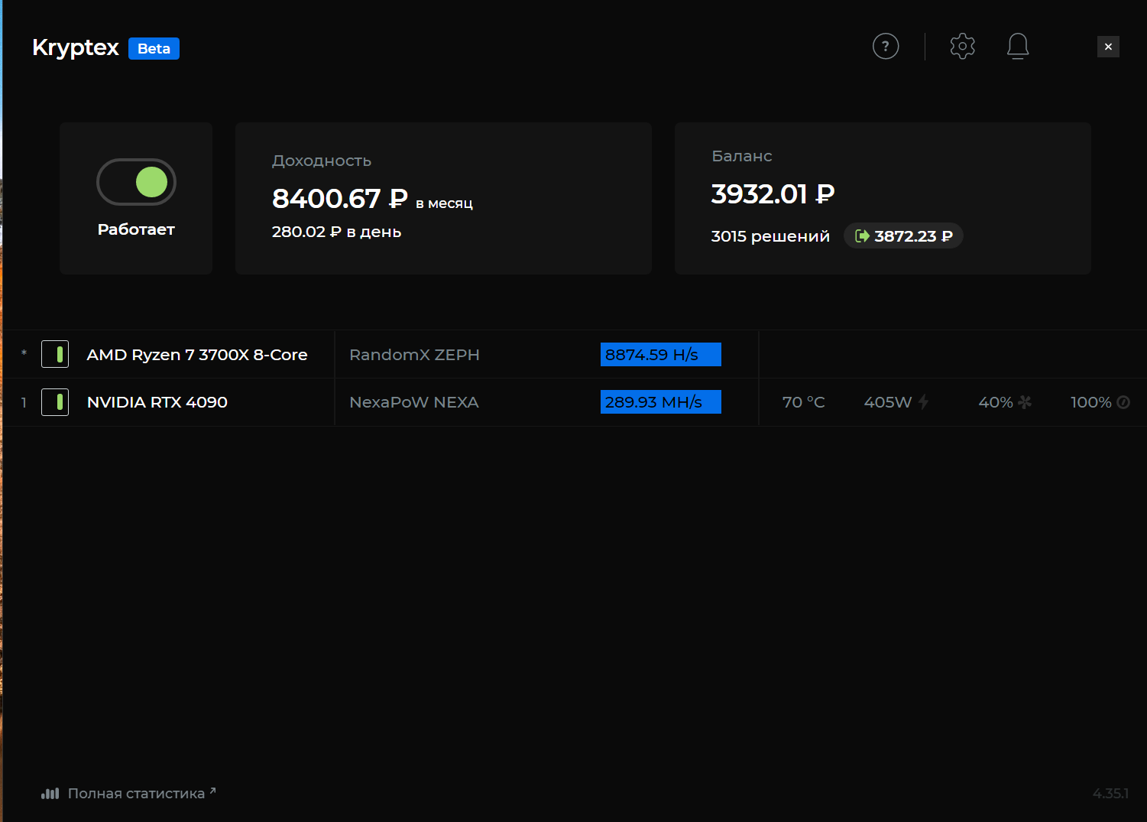Toggle the AMD Ryzen 7 3700X device switch
The height and width of the screenshot is (822, 1147).
(x=55, y=354)
